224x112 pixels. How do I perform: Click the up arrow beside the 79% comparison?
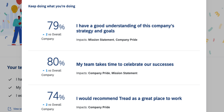tap(43, 35)
